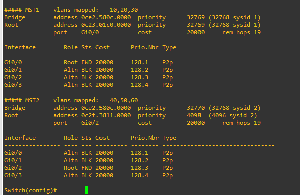Screen dimensions: 300x195
Task: Click Gi0/0 row in MST2 table
Action: tap(88, 153)
